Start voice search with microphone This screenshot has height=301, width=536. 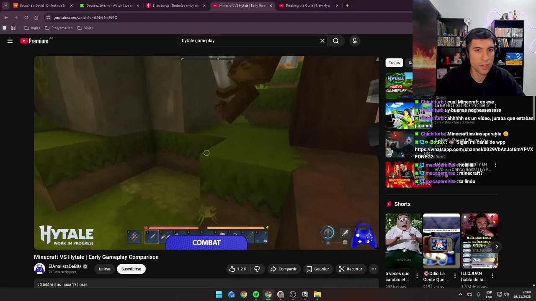pos(355,41)
